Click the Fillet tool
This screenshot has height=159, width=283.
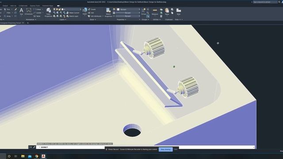8,13
